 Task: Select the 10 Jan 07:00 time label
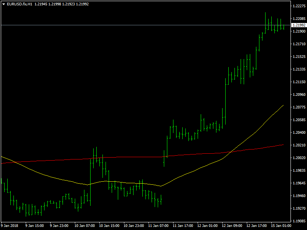tap(84, 226)
